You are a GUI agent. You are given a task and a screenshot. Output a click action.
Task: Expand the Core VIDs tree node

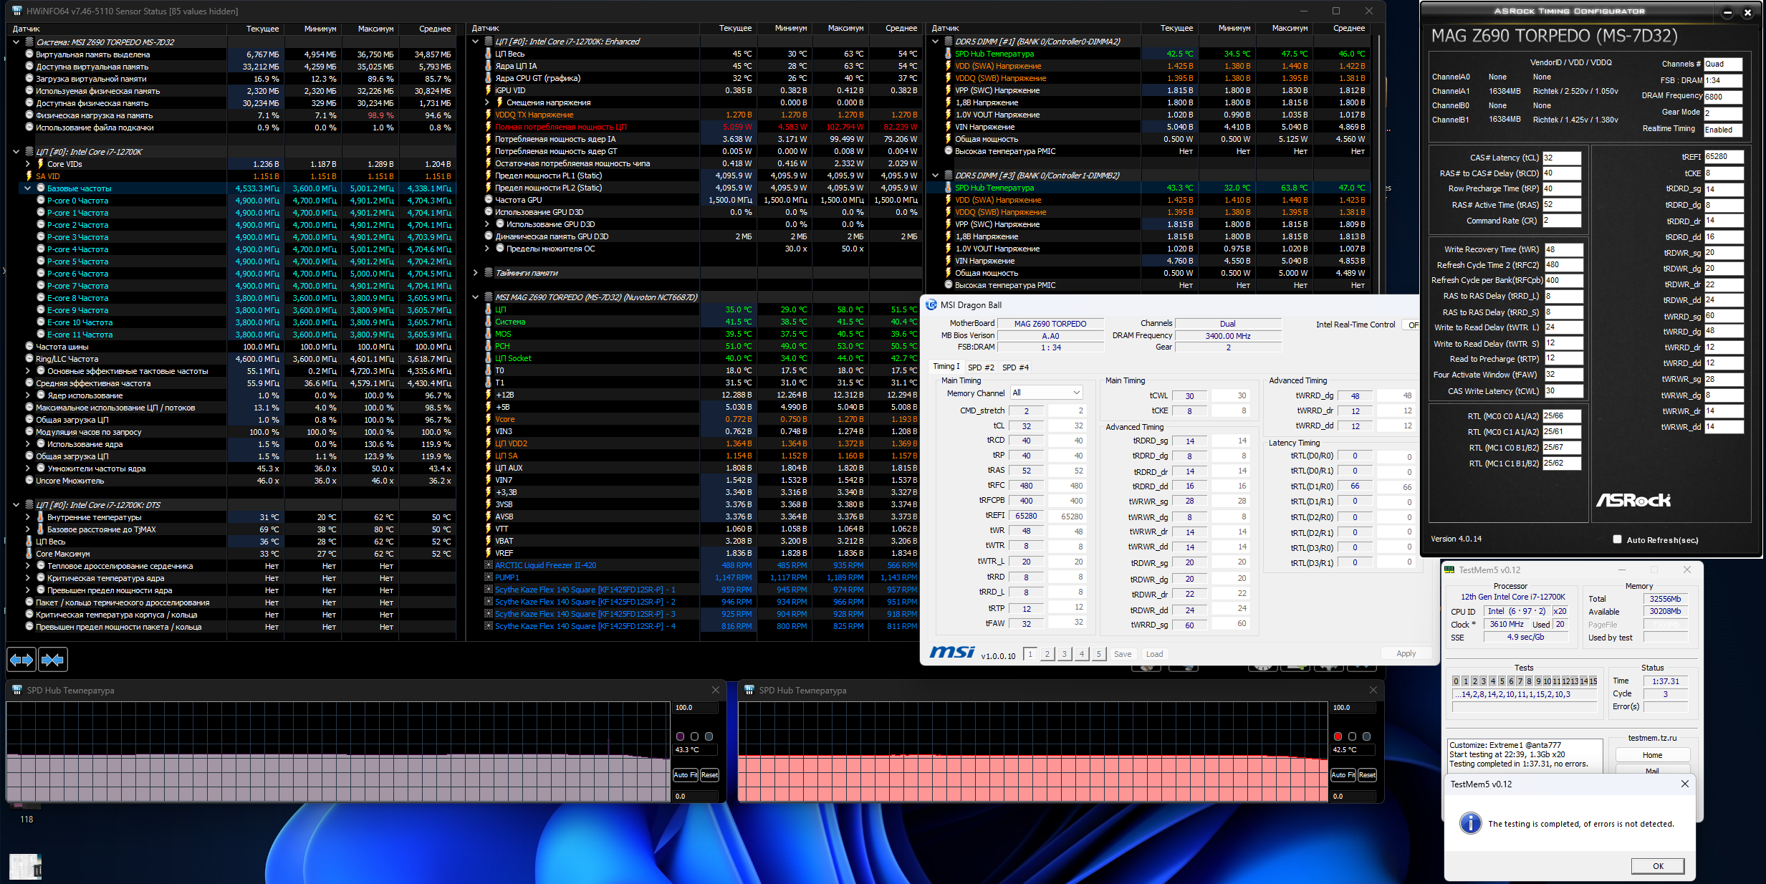pos(28,164)
